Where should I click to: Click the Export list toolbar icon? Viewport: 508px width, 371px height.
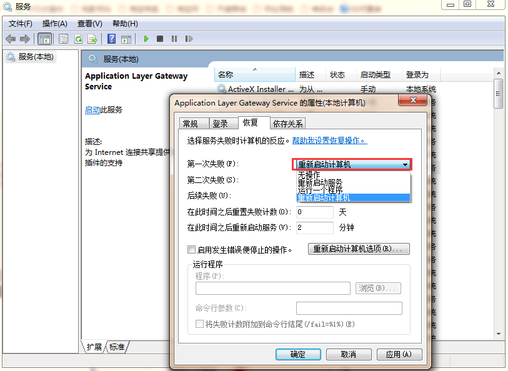(92, 39)
